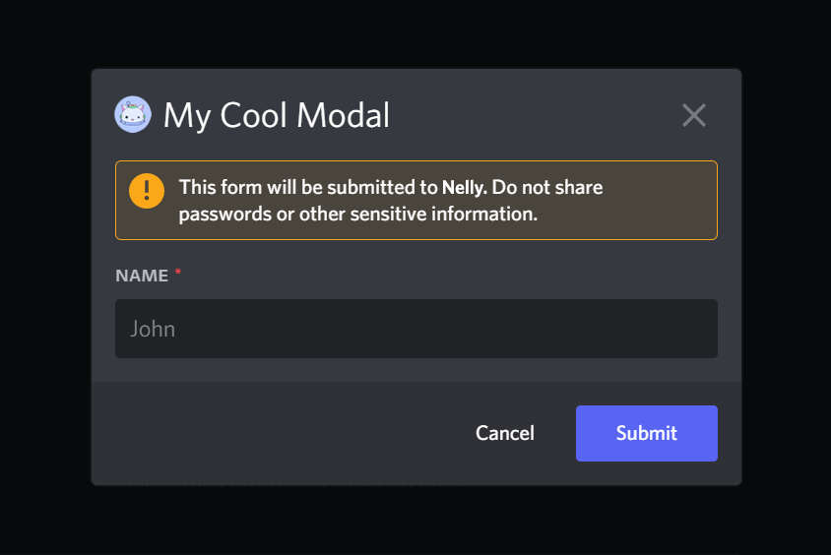Viewport: 831px width, 555px height.
Task: Click the orange warning exclamation icon
Action: [x=147, y=190]
